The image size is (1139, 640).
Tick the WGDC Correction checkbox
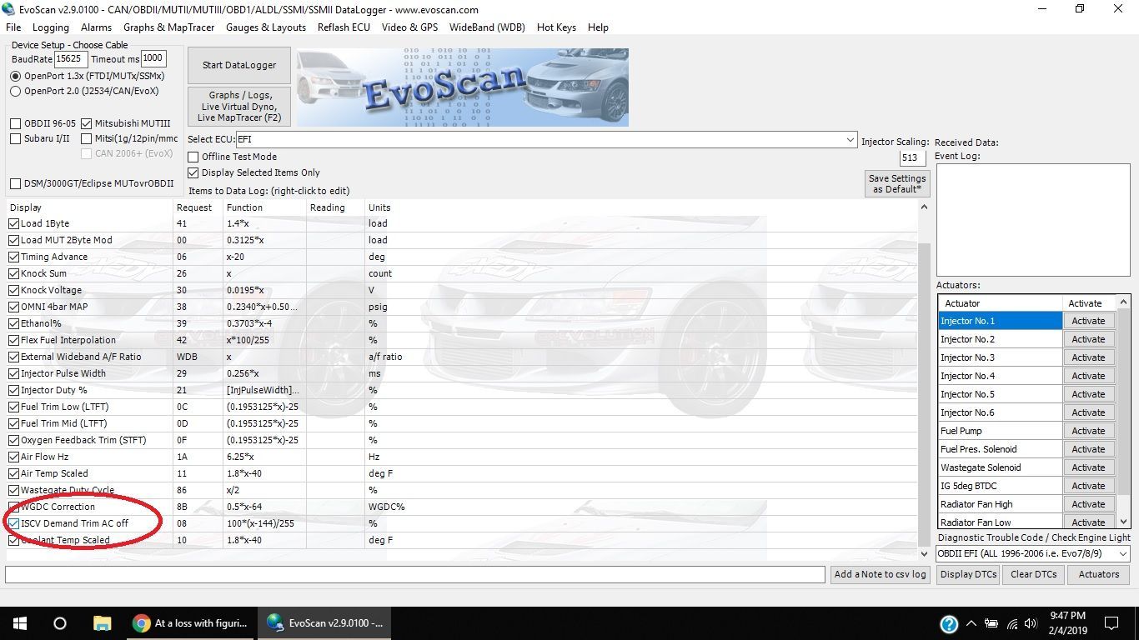[x=14, y=507]
